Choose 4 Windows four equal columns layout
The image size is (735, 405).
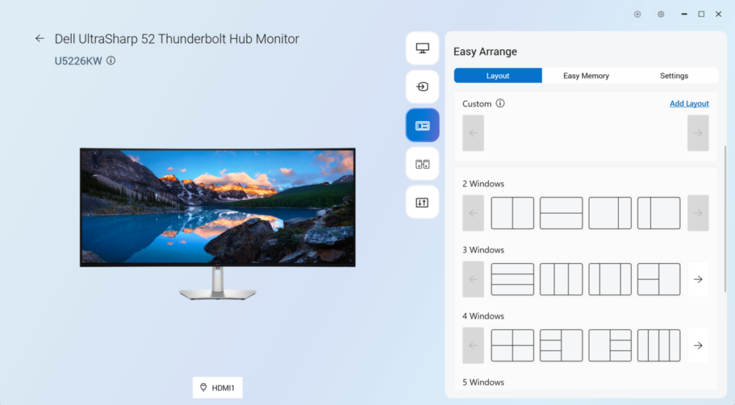(659, 346)
